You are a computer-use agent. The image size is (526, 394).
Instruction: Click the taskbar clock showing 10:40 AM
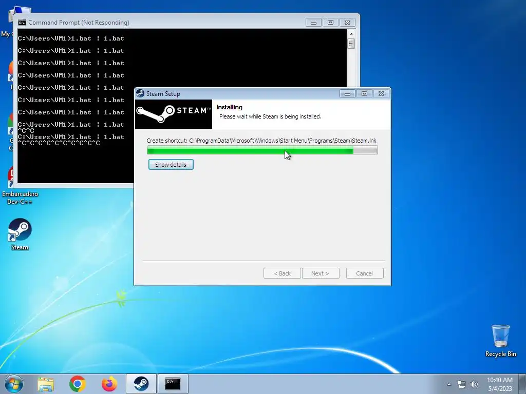pyautogui.click(x=500, y=384)
